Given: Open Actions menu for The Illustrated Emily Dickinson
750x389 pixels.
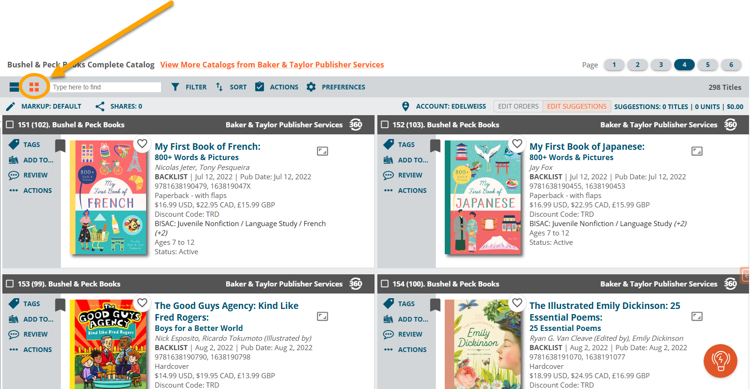Looking at the screenshot, I should (405, 350).
